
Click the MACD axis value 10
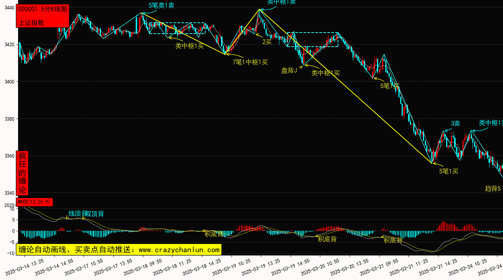(x=12, y=209)
